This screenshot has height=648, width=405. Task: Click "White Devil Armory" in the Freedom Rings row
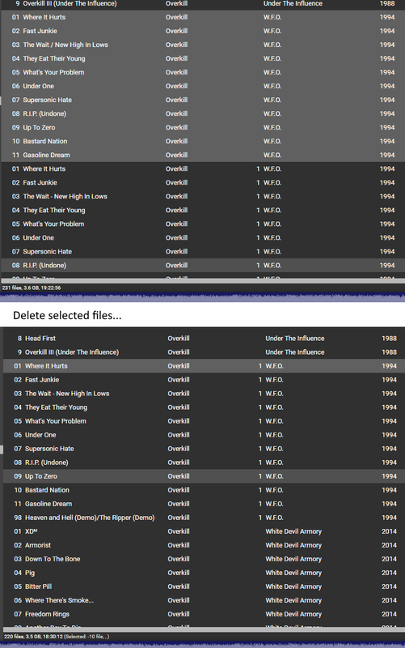click(x=293, y=614)
